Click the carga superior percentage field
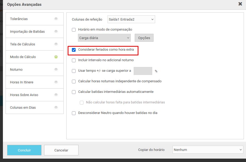Screen dimensions: 246x162 point(143,71)
